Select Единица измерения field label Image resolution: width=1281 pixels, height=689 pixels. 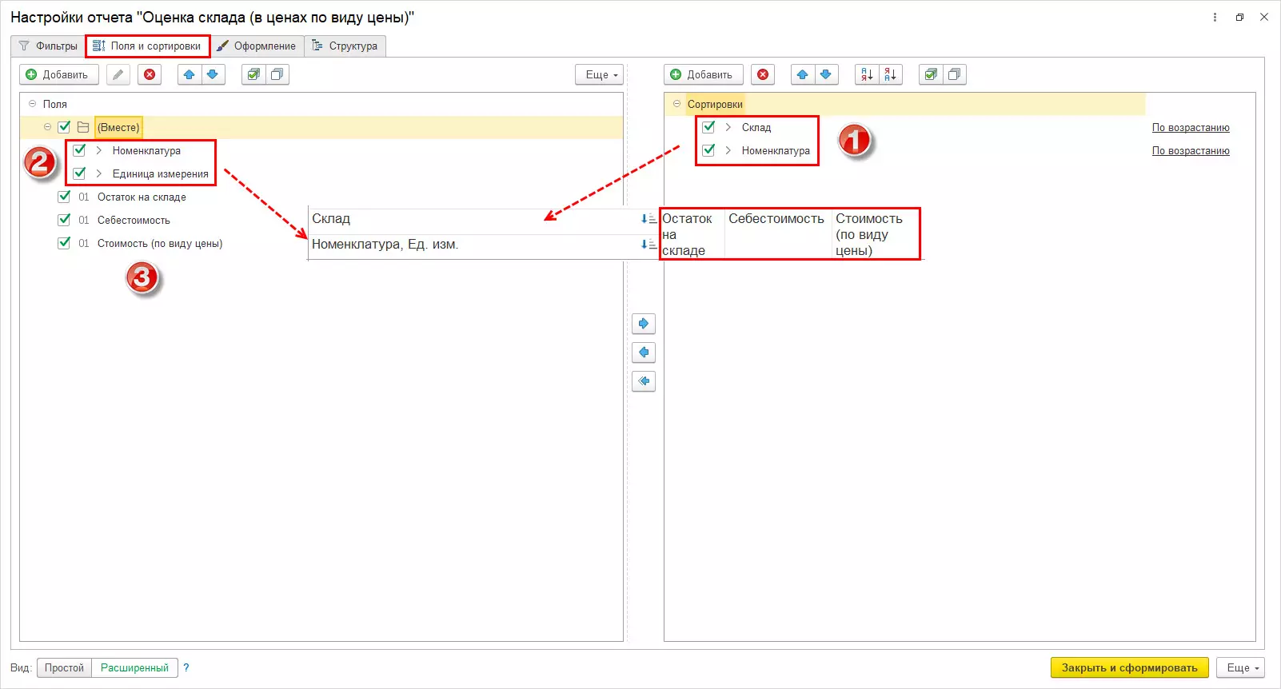(x=161, y=173)
